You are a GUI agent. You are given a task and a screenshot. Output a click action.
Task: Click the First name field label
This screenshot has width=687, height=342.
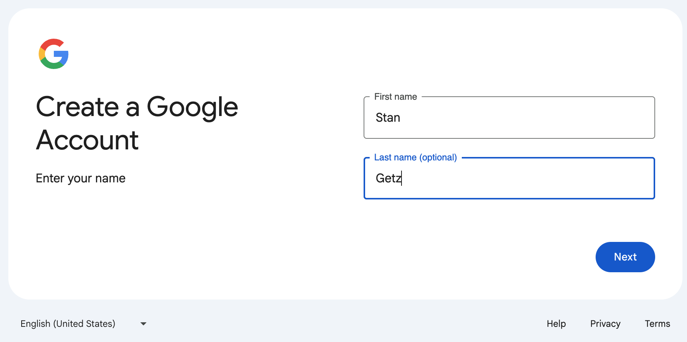tap(395, 97)
